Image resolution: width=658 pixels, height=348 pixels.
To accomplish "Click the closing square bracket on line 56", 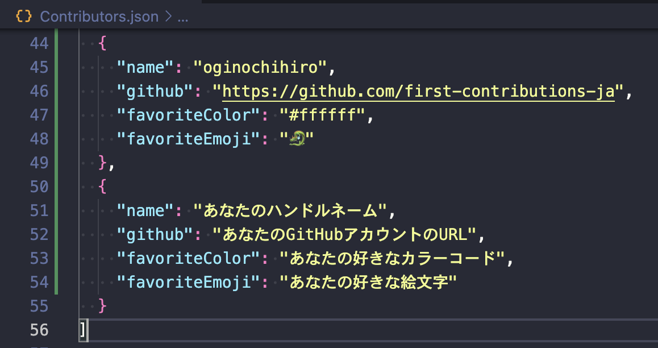I will (x=83, y=330).
